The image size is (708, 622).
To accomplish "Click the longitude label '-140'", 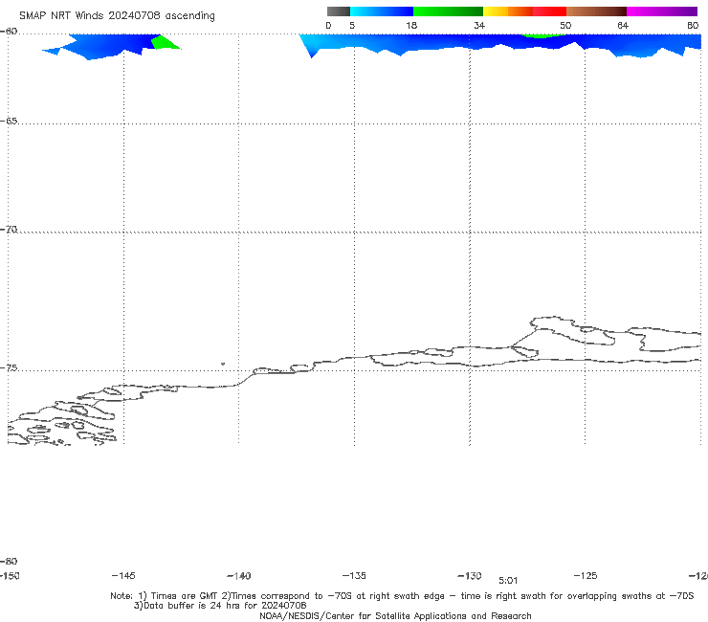I will (x=239, y=575).
